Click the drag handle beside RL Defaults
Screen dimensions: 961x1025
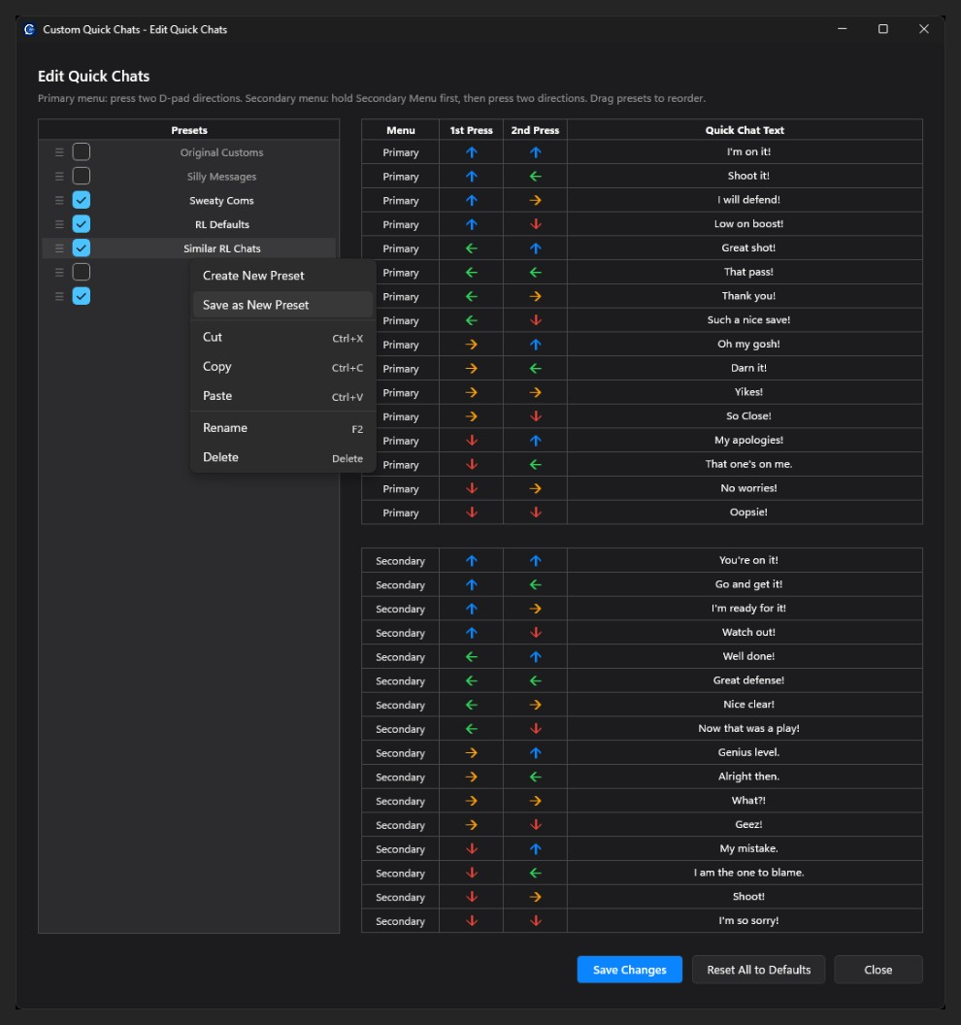pos(59,224)
